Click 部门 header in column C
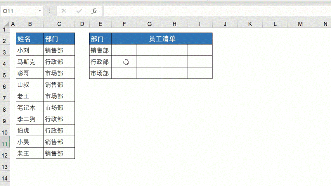Image resolution: width=331 pixels, height=186 pixels. pyautogui.click(x=59, y=39)
